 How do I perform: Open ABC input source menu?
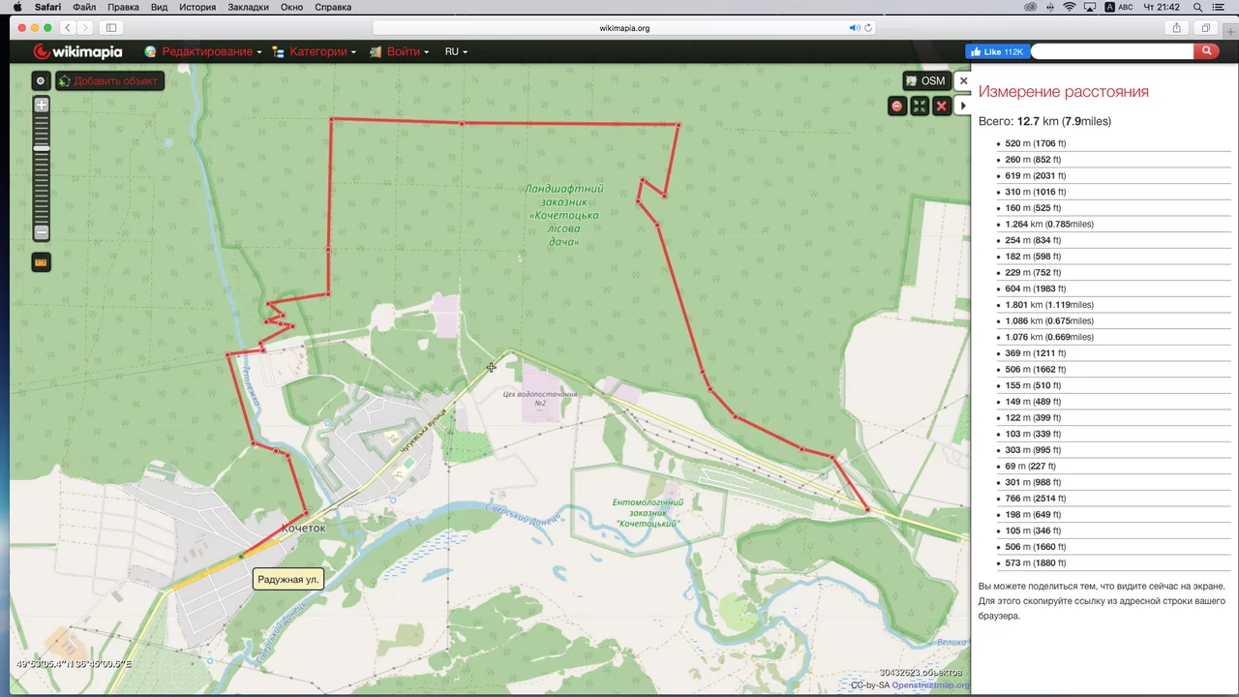coord(1119,7)
